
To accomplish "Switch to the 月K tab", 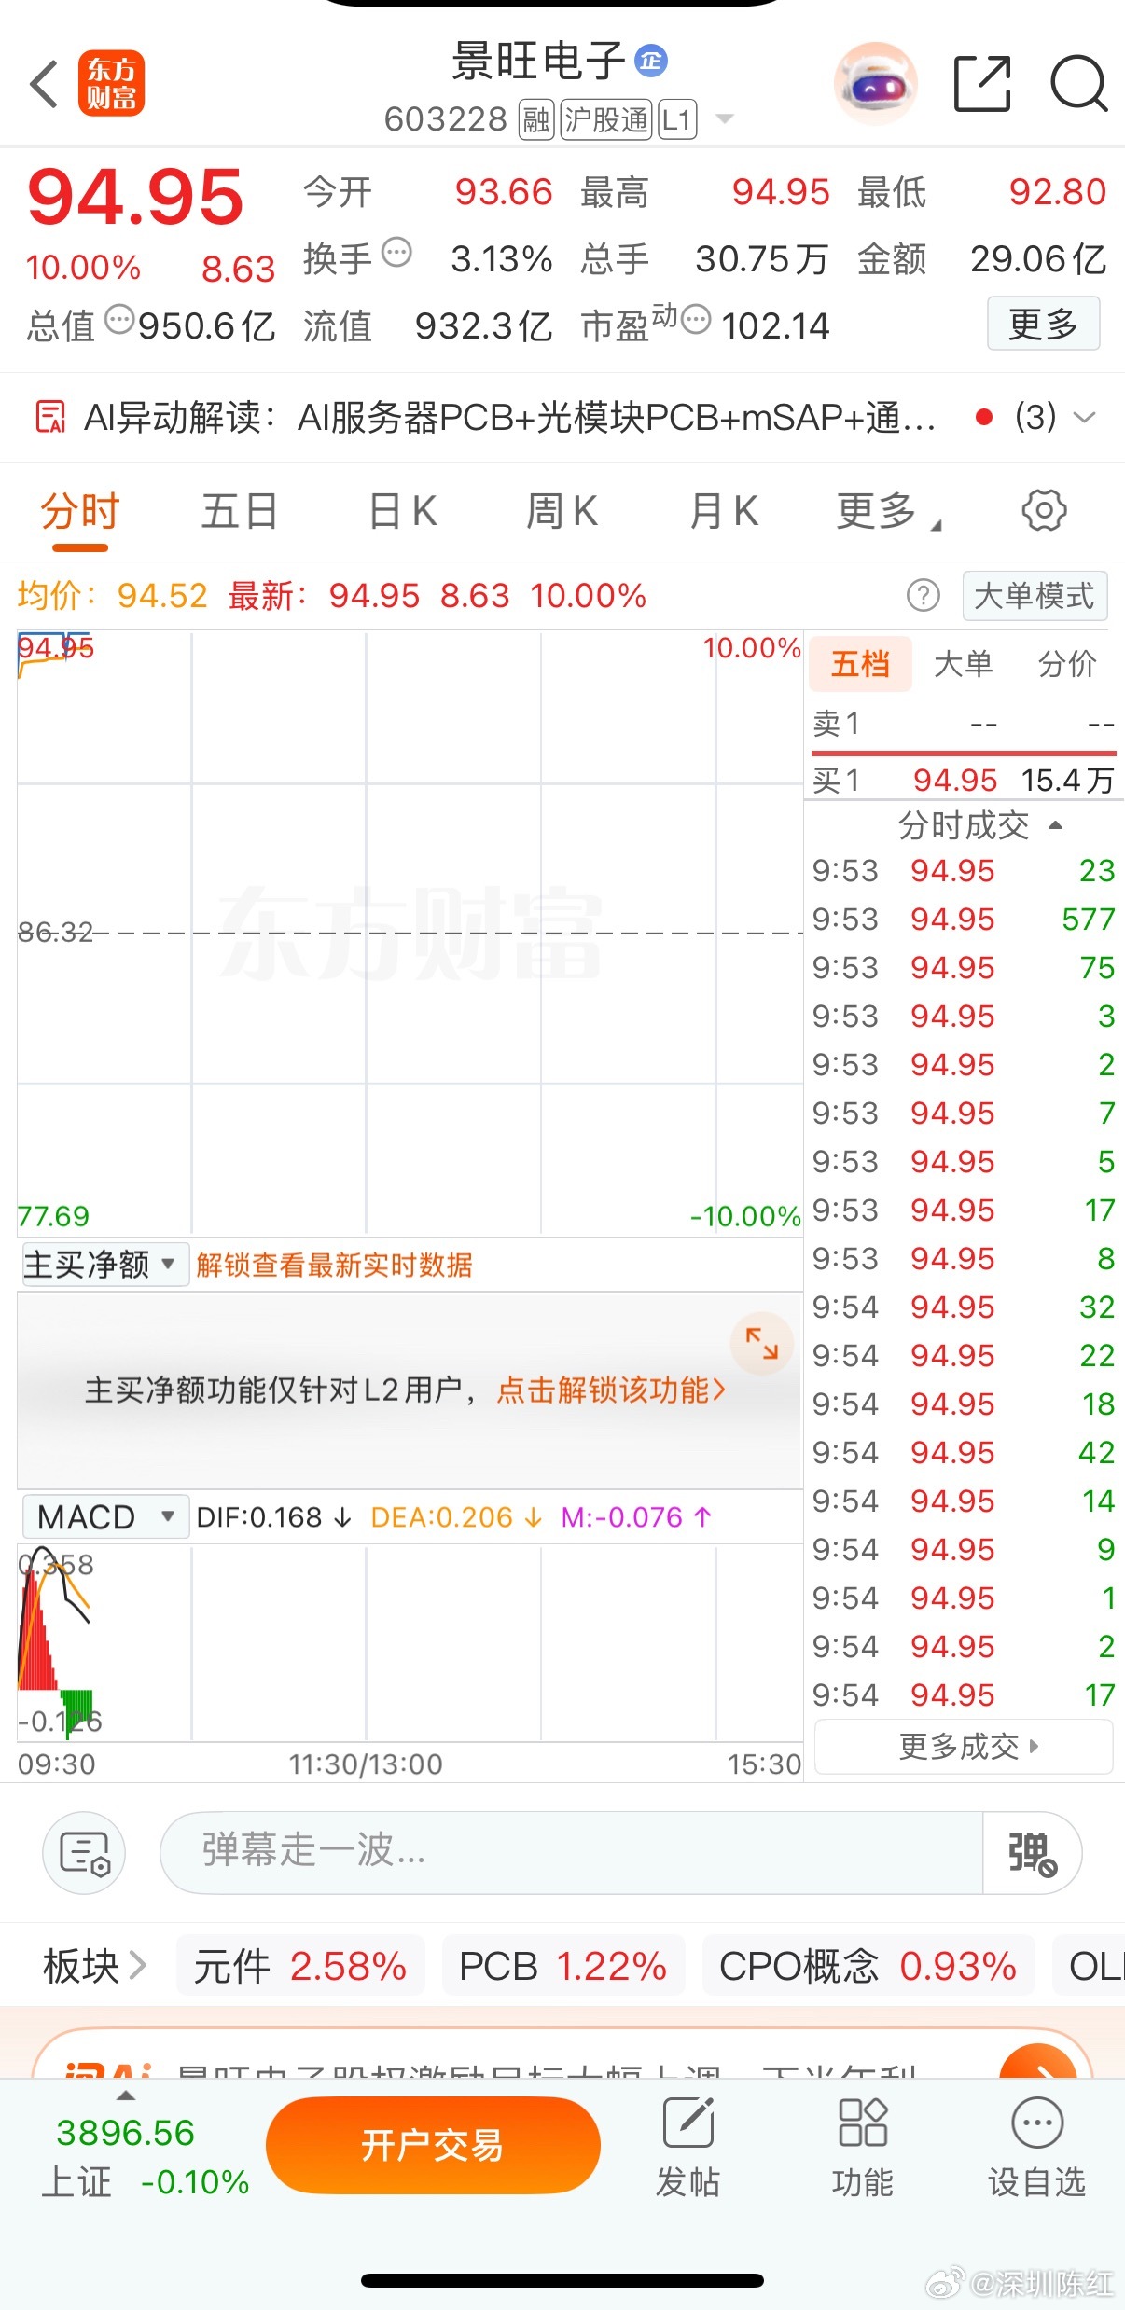I will (x=725, y=511).
